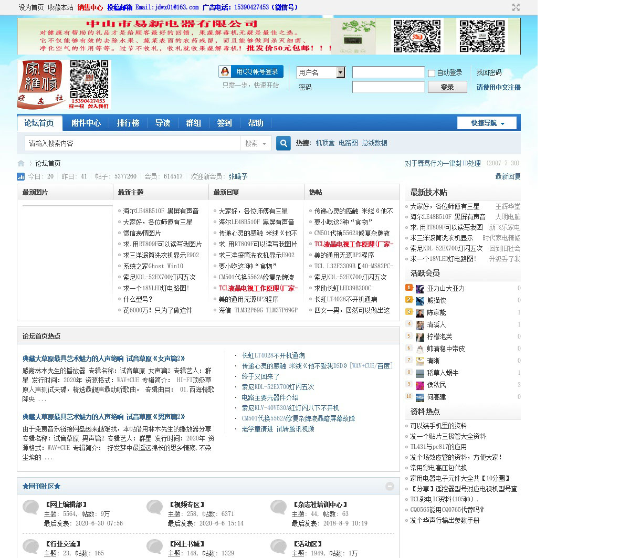Click avatar of member 稻草人蜗牛
The image size is (630, 558).
(x=420, y=373)
